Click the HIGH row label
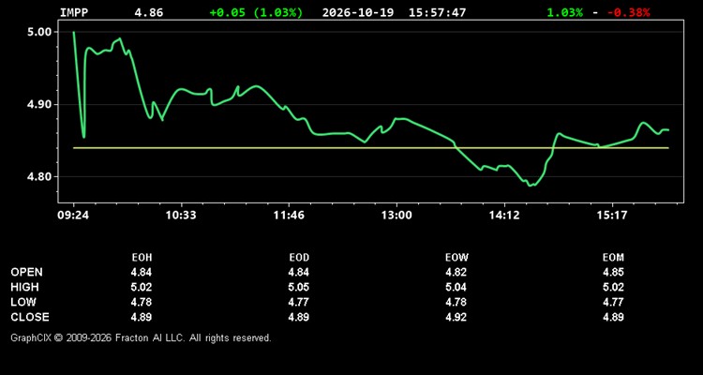The height and width of the screenshot is (375, 703). tap(24, 287)
